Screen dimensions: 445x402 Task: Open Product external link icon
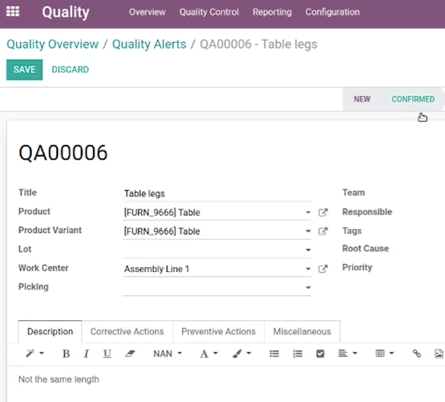pos(323,213)
